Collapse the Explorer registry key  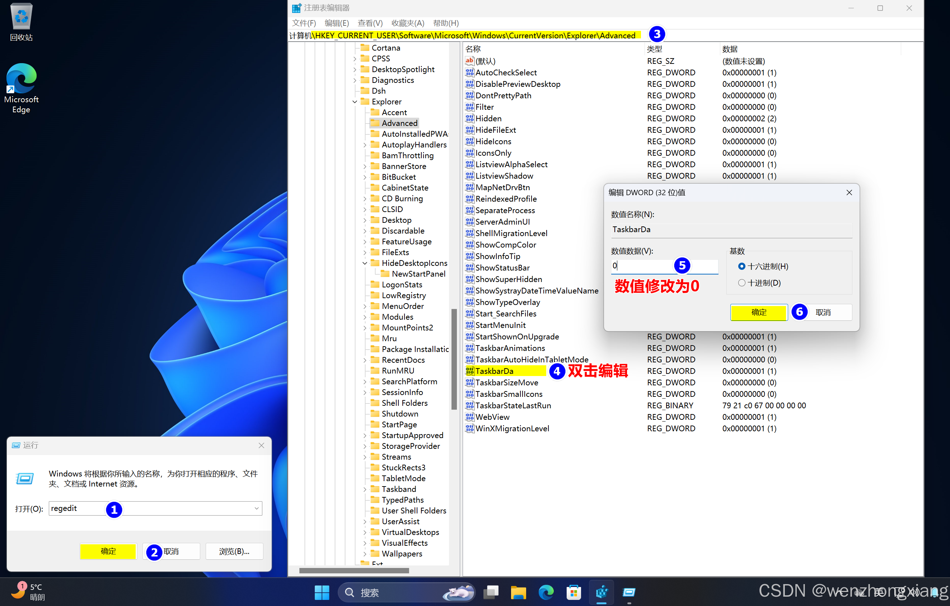click(x=355, y=102)
